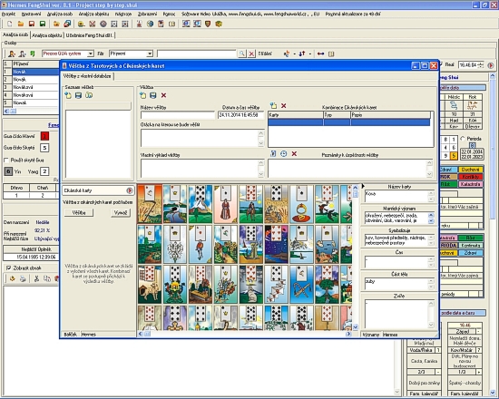Click the red shield icon in main toolbar

click(x=208, y=24)
